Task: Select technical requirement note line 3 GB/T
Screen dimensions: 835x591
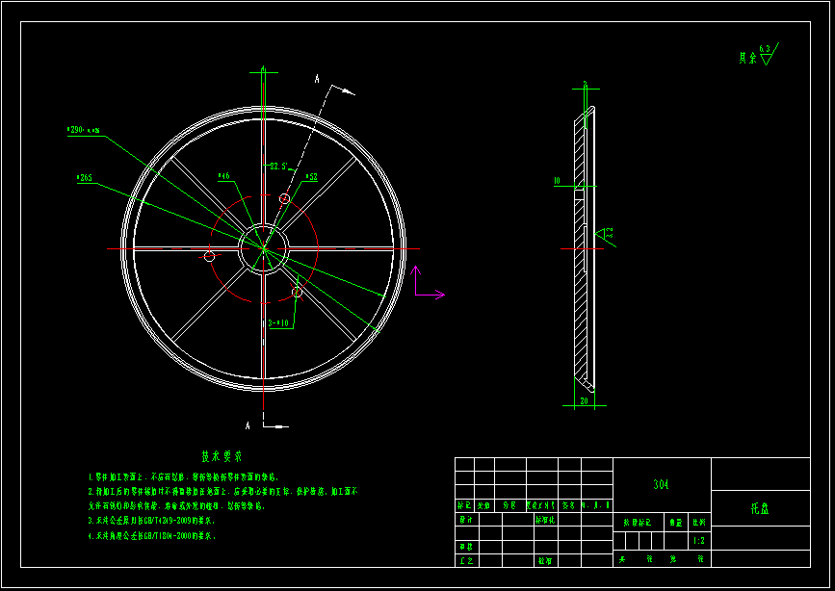Action: click(151, 520)
